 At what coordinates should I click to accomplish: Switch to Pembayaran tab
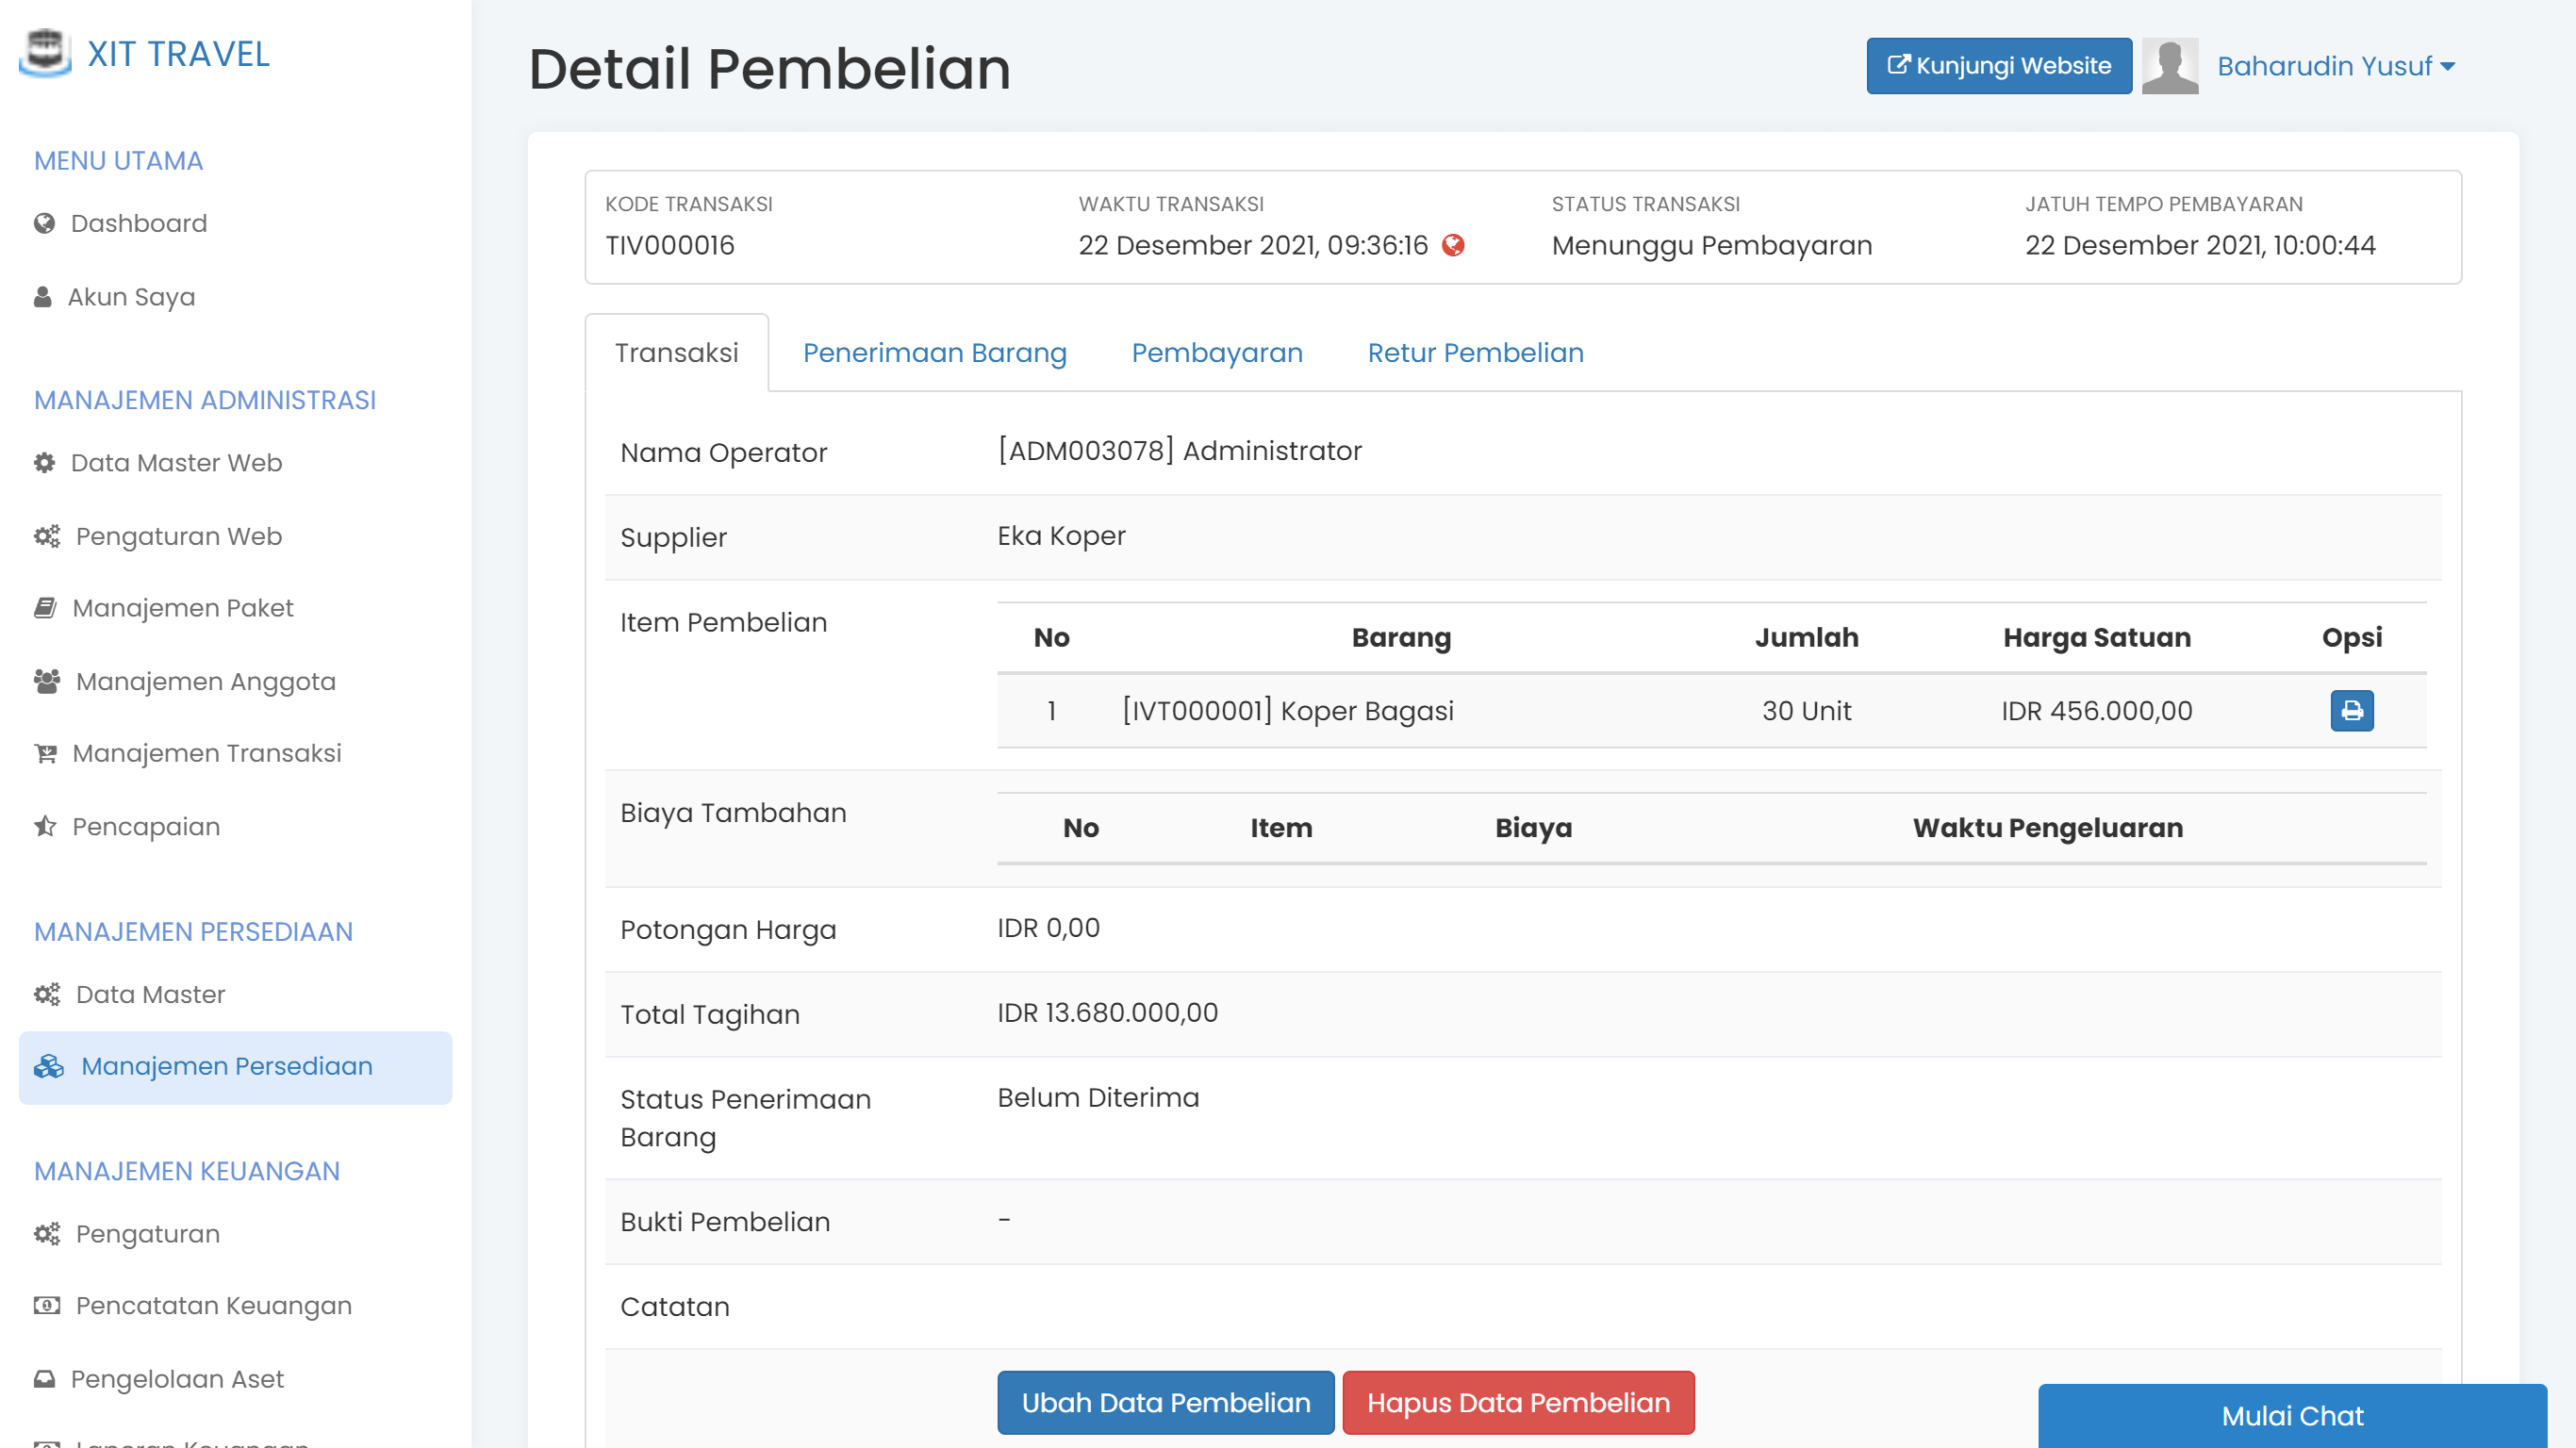(1216, 352)
